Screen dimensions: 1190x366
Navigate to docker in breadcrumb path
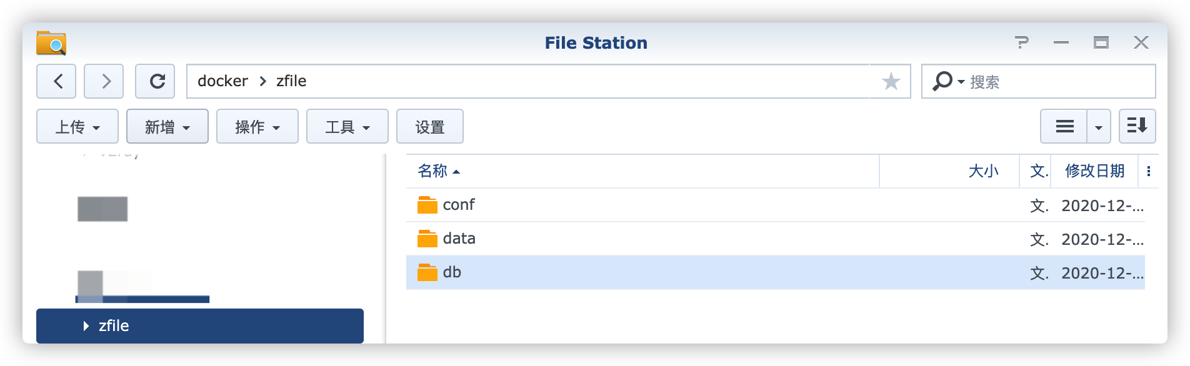pyautogui.click(x=222, y=81)
